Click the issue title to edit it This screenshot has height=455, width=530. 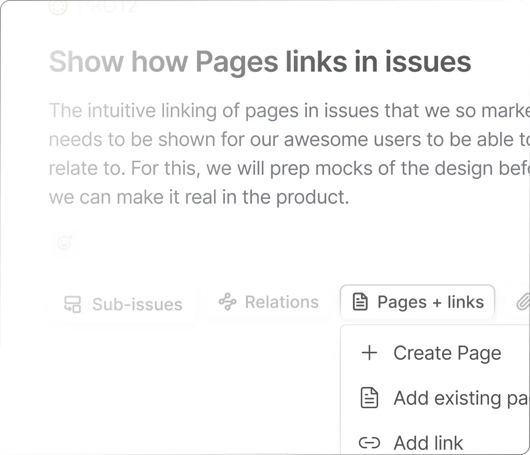point(260,62)
